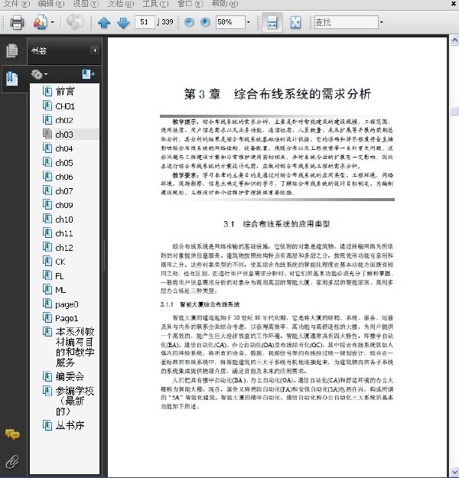Click the disabled globe web icon
The width and height of the screenshot is (459, 478).
click(x=75, y=22)
